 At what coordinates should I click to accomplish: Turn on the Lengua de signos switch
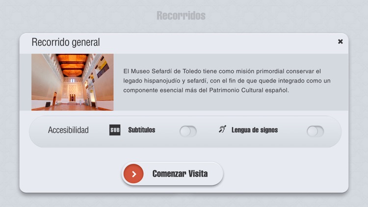(x=315, y=131)
